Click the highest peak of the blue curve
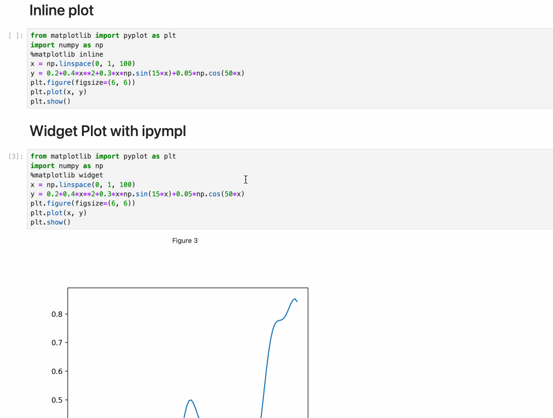 coord(295,298)
